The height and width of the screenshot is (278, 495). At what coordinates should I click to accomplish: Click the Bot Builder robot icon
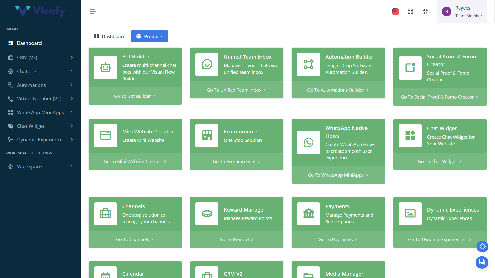pyautogui.click(x=105, y=68)
